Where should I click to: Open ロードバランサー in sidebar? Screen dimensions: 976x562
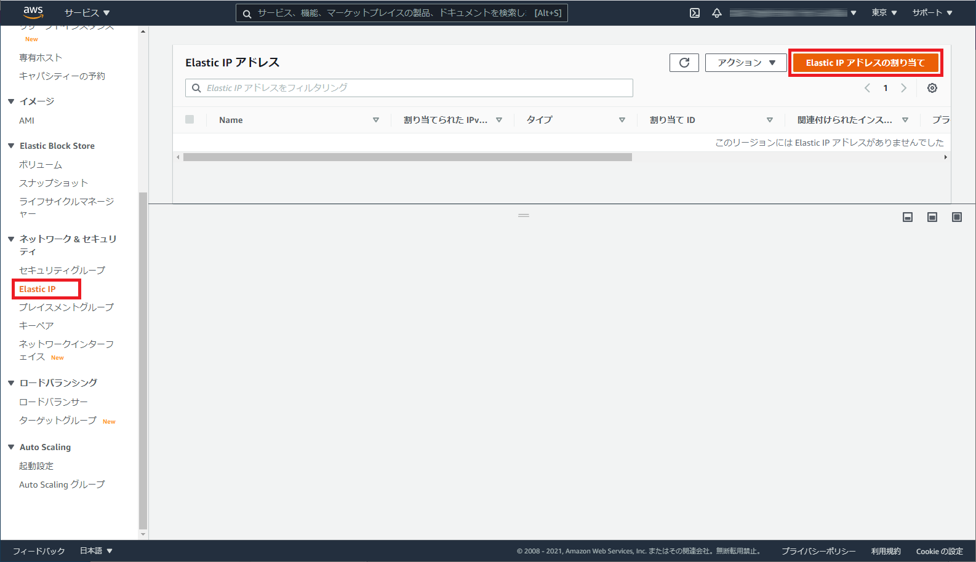point(54,402)
